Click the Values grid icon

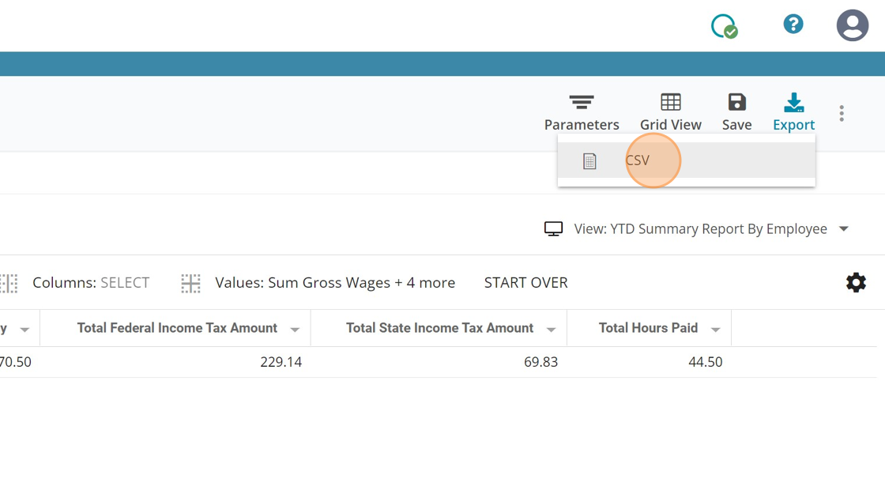coord(190,283)
